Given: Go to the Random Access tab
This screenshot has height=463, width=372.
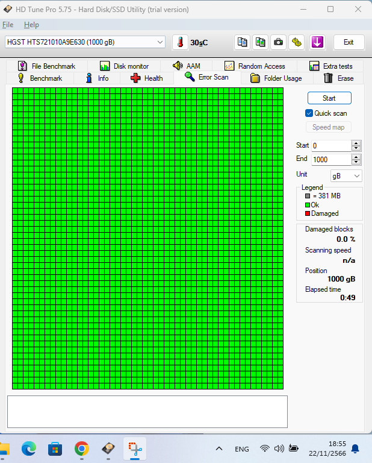Looking at the screenshot, I should 255,66.
